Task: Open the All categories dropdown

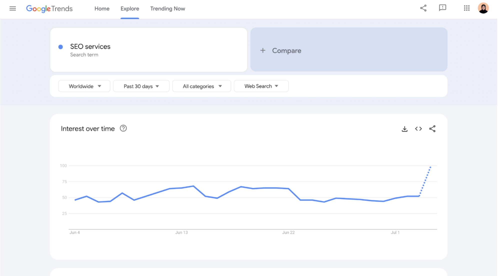Action: click(201, 86)
